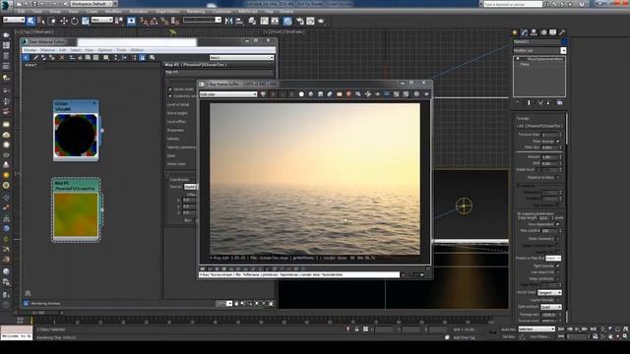Click red Delete Selected icon in Slate editor
630x354 pixels.
coord(61,58)
